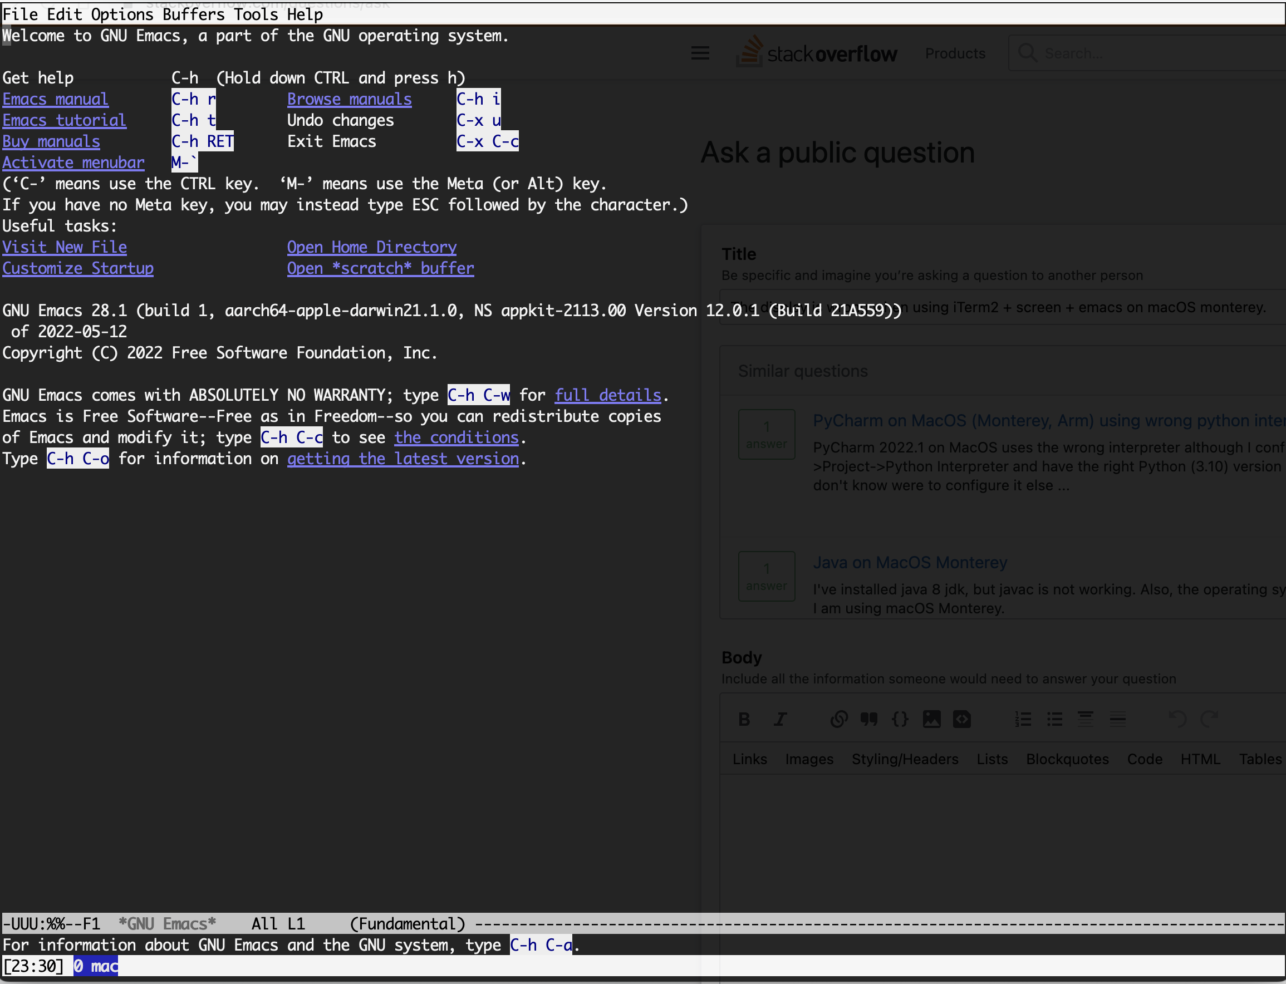Open Java on MacOS Monterey question
Screen dimensions: 1286x984
(910, 562)
